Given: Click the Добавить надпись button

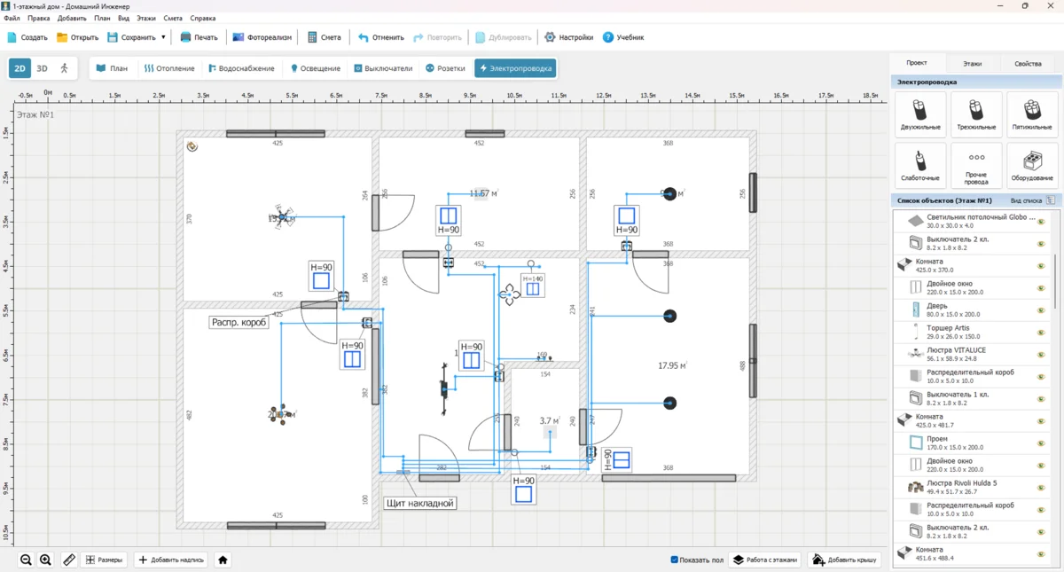Looking at the screenshot, I should point(172,560).
